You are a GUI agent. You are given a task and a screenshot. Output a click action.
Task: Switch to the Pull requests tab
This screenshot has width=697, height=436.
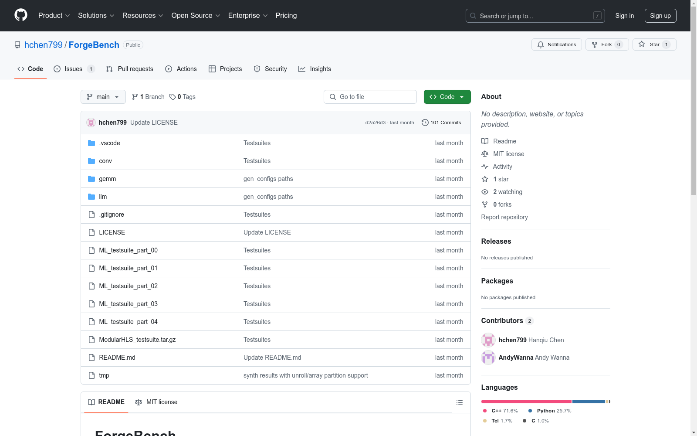point(130,69)
